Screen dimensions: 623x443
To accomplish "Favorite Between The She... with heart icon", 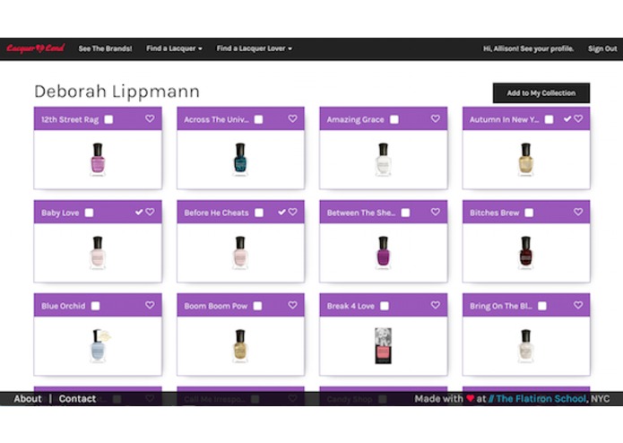I will pos(436,213).
